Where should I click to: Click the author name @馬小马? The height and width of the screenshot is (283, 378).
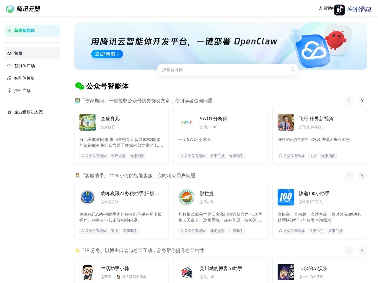pos(207,202)
